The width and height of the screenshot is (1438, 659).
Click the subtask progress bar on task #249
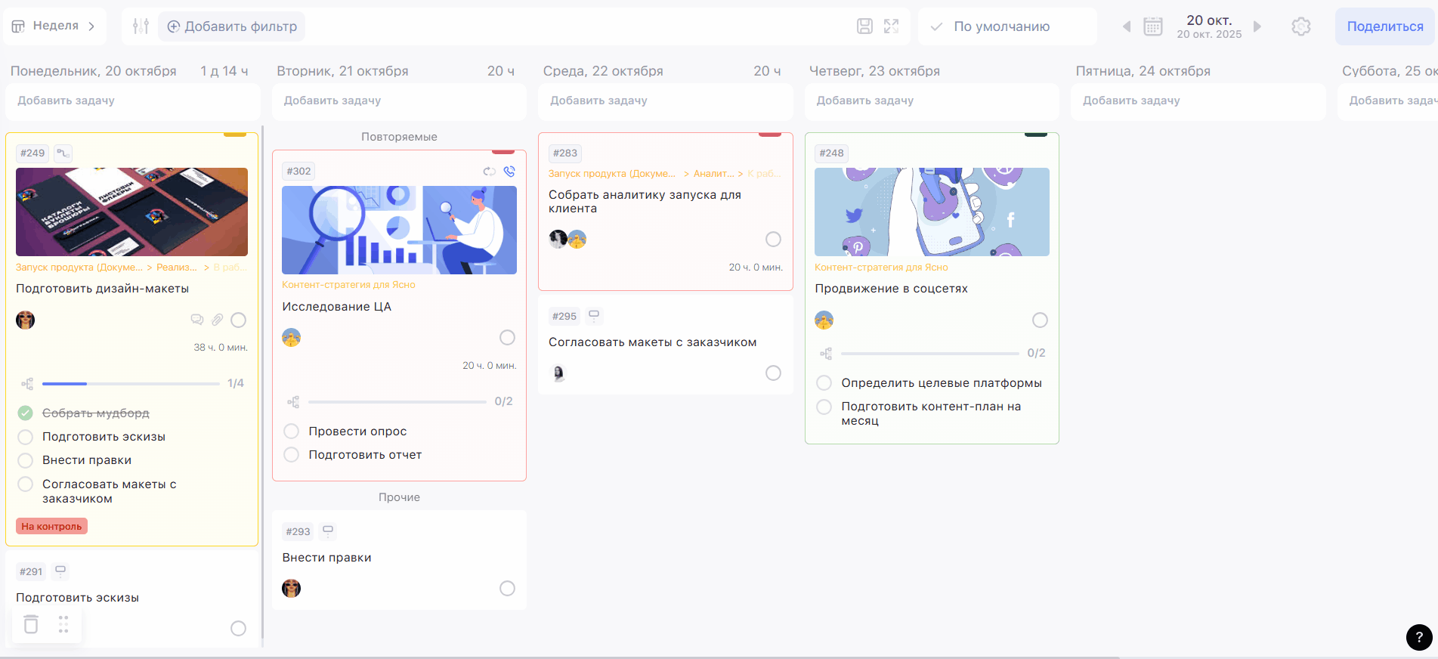(x=130, y=384)
